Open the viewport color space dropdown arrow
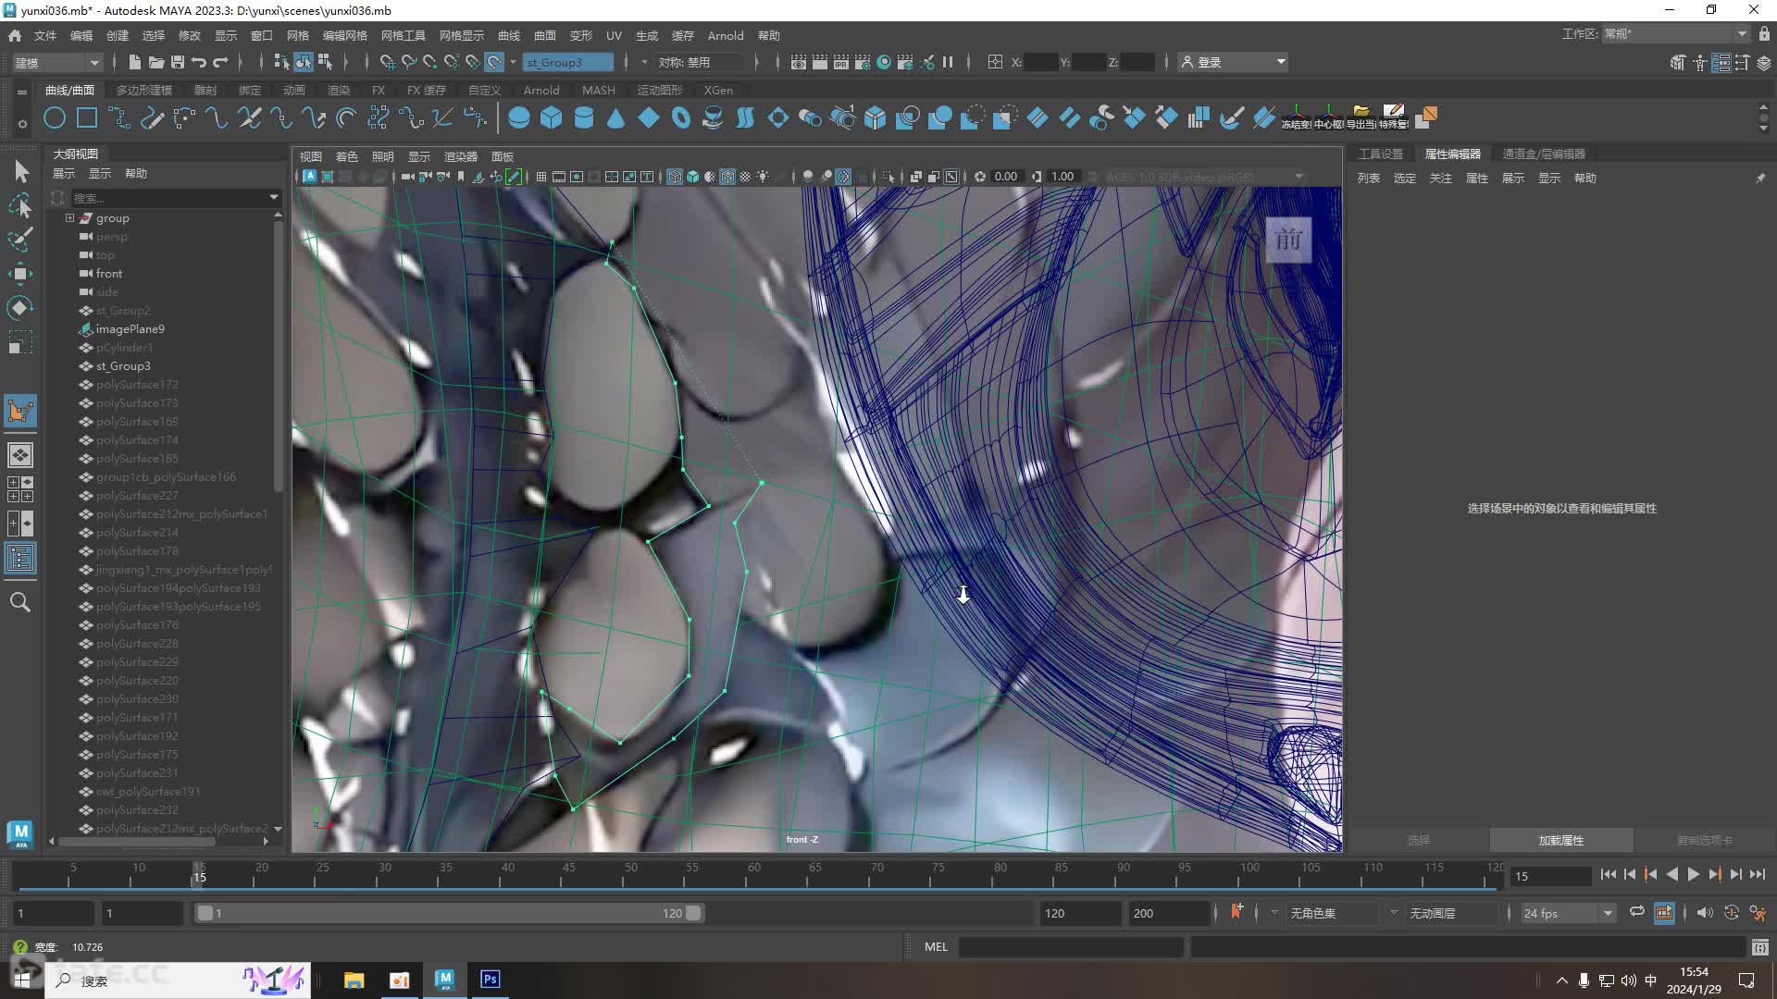This screenshot has width=1777, height=999. click(1299, 177)
